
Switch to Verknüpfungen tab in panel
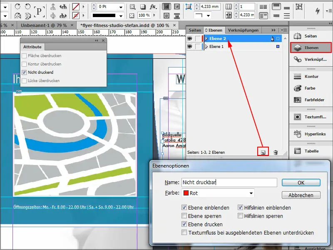tap(243, 30)
